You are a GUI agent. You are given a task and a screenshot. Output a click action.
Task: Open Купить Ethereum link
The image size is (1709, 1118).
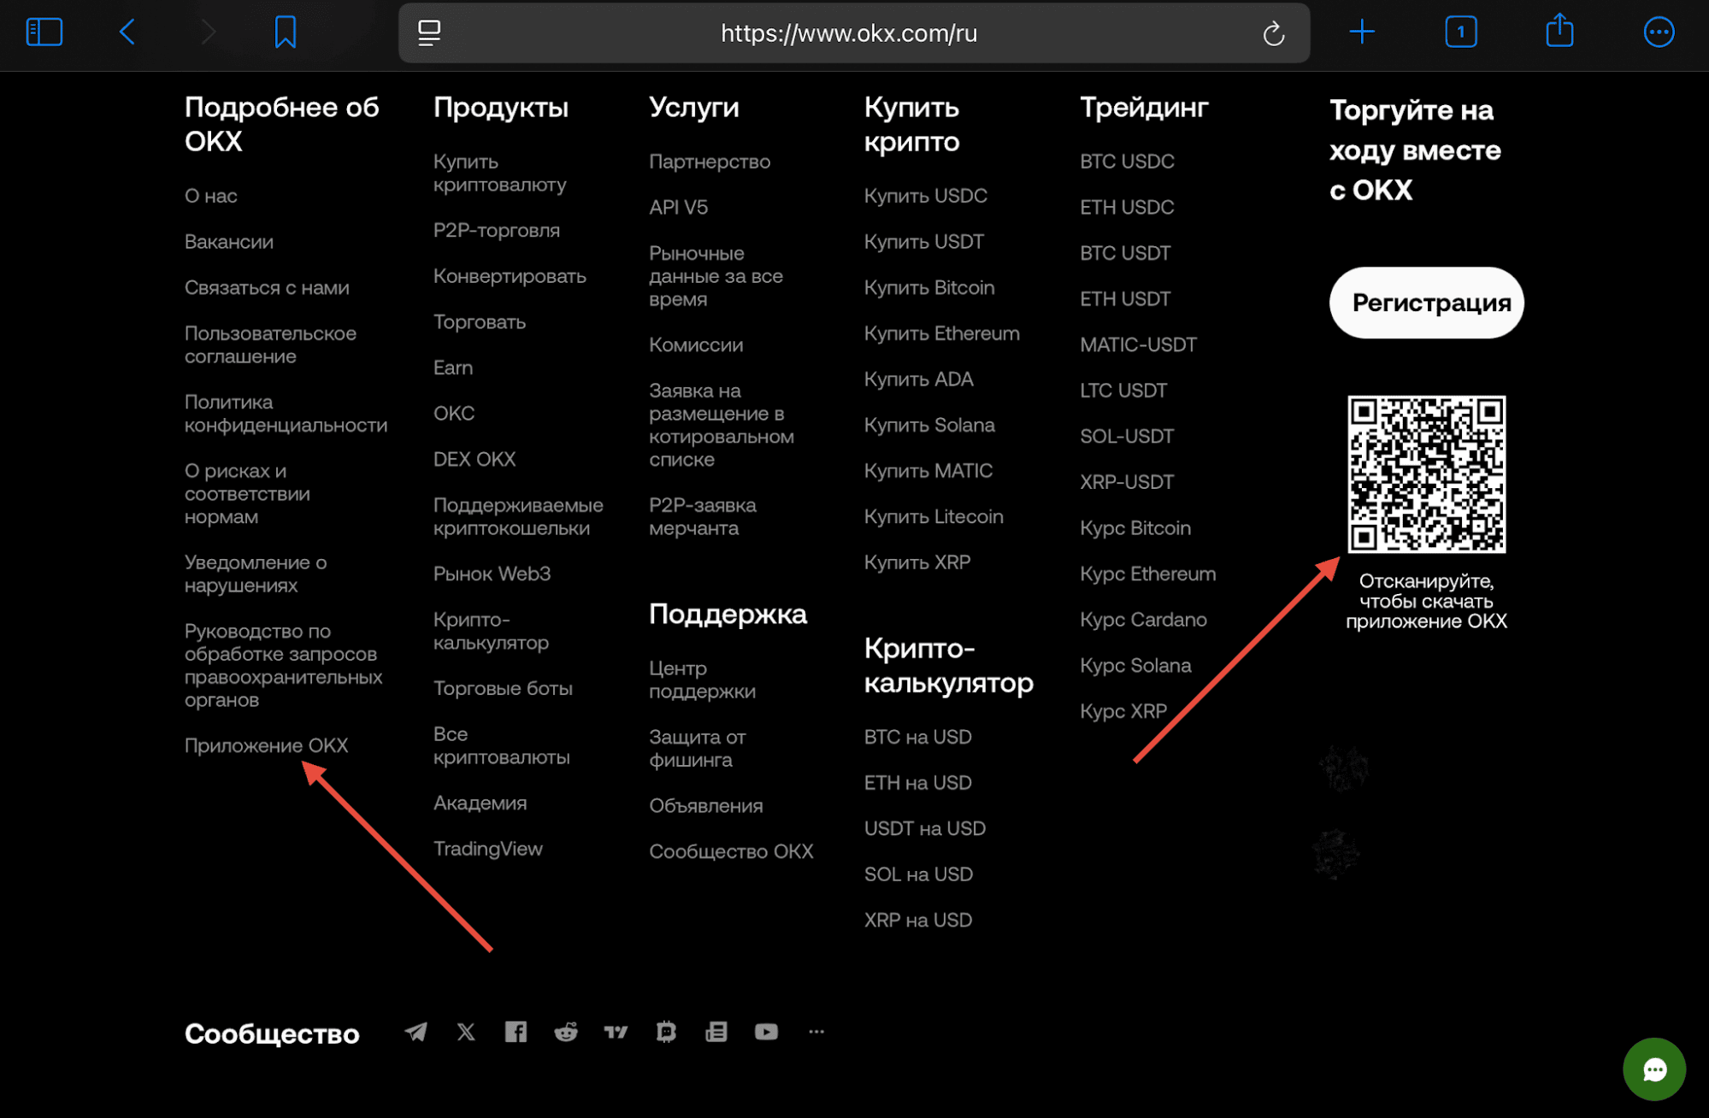click(941, 333)
